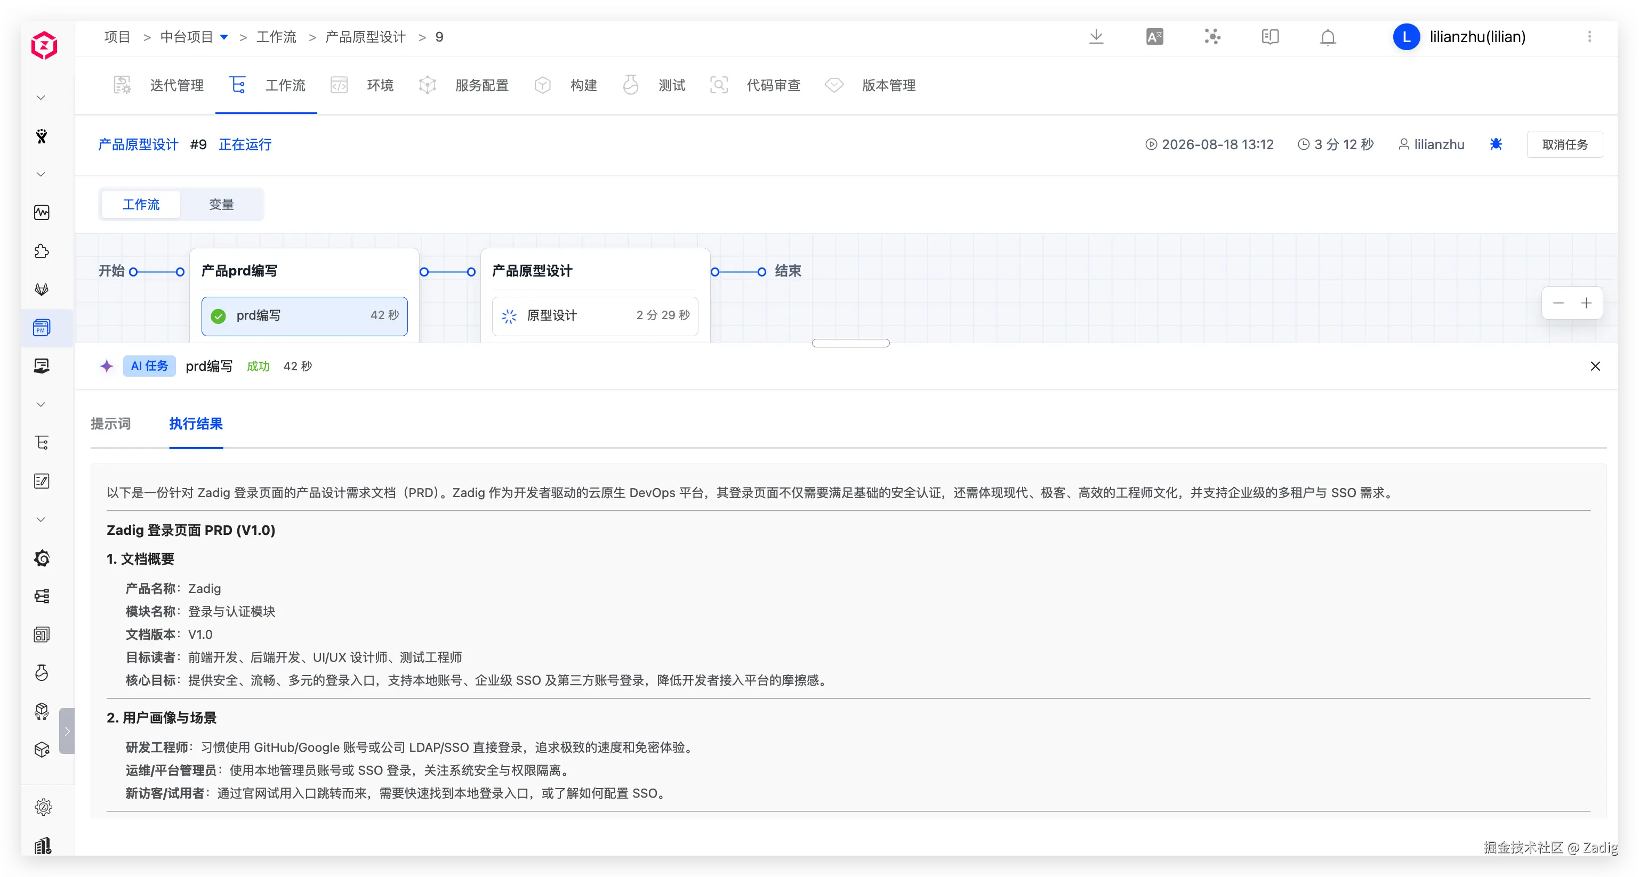This screenshot has height=877, width=1639.
Task: Open the Grafana swirl sidebar icon
Action: click(x=42, y=558)
